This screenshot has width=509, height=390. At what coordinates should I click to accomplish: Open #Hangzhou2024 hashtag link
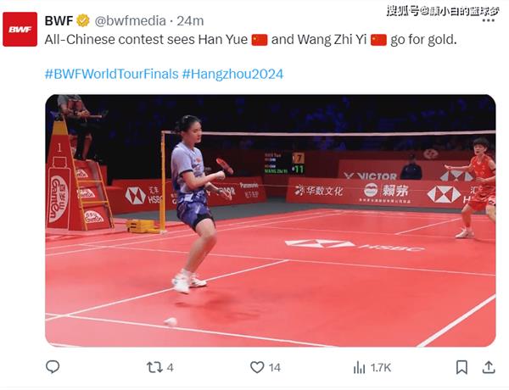(232, 74)
